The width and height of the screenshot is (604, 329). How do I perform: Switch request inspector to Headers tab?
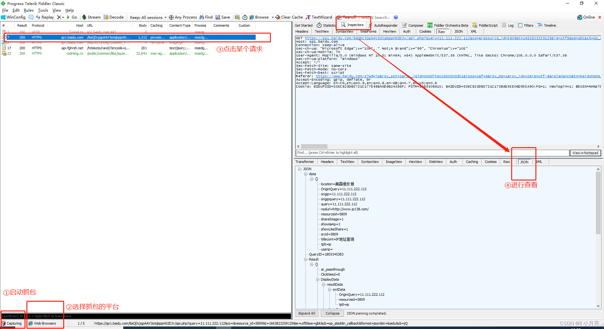click(302, 31)
